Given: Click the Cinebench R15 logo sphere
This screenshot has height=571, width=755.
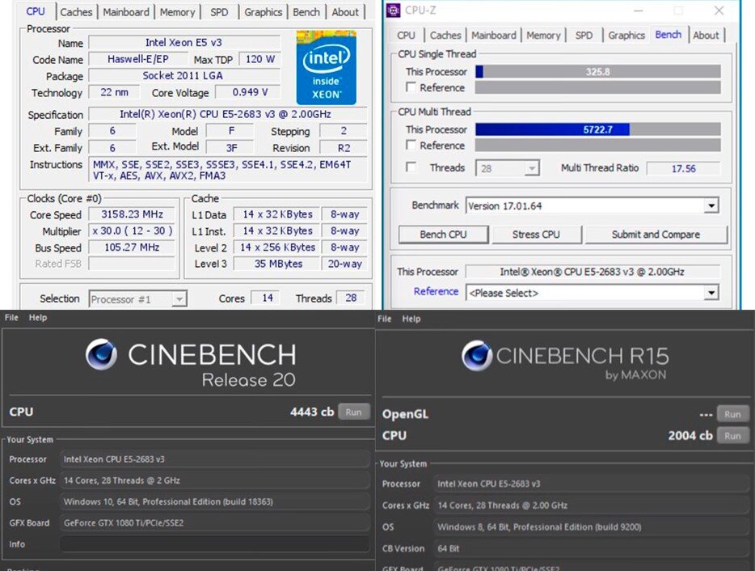Looking at the screenshot, I should pyautogui.click(x=477, y=356).
